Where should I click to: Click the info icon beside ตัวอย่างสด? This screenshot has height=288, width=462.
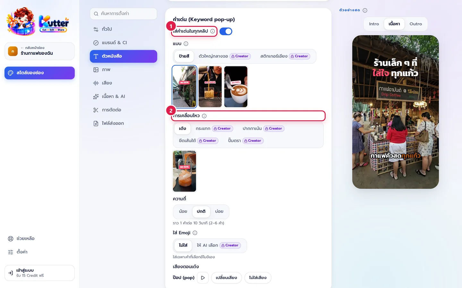(365, 10)
